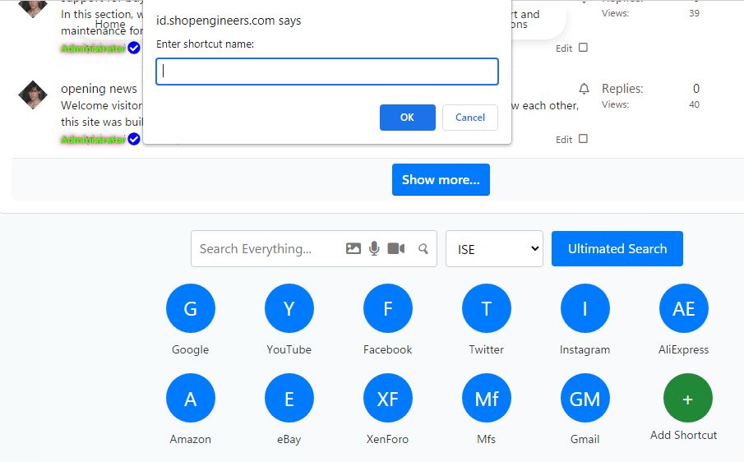Click the Administrator username under opening news
Image resolution: width=744 pixels, height=462 pixels.
click(94, 140)
